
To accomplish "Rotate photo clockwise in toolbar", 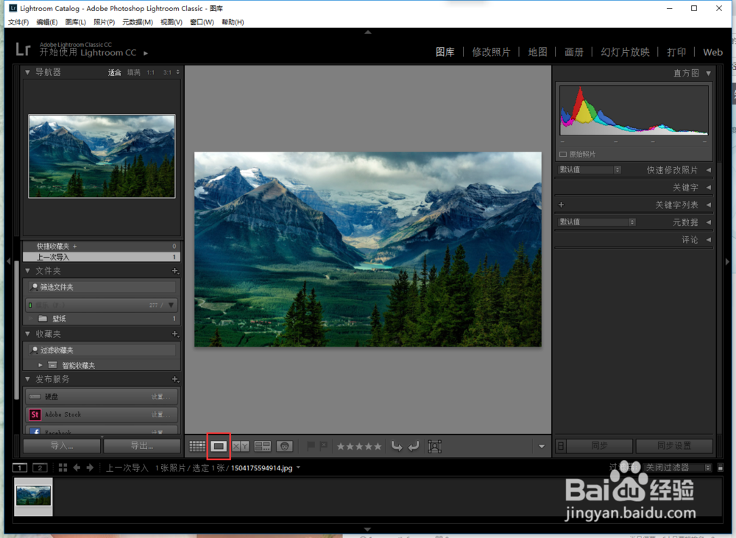I will [414, 446].
